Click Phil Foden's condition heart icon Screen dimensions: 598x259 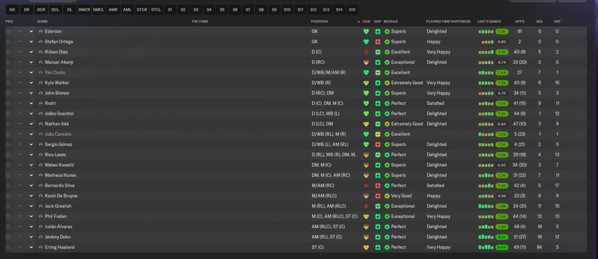[x=366, y=216]
